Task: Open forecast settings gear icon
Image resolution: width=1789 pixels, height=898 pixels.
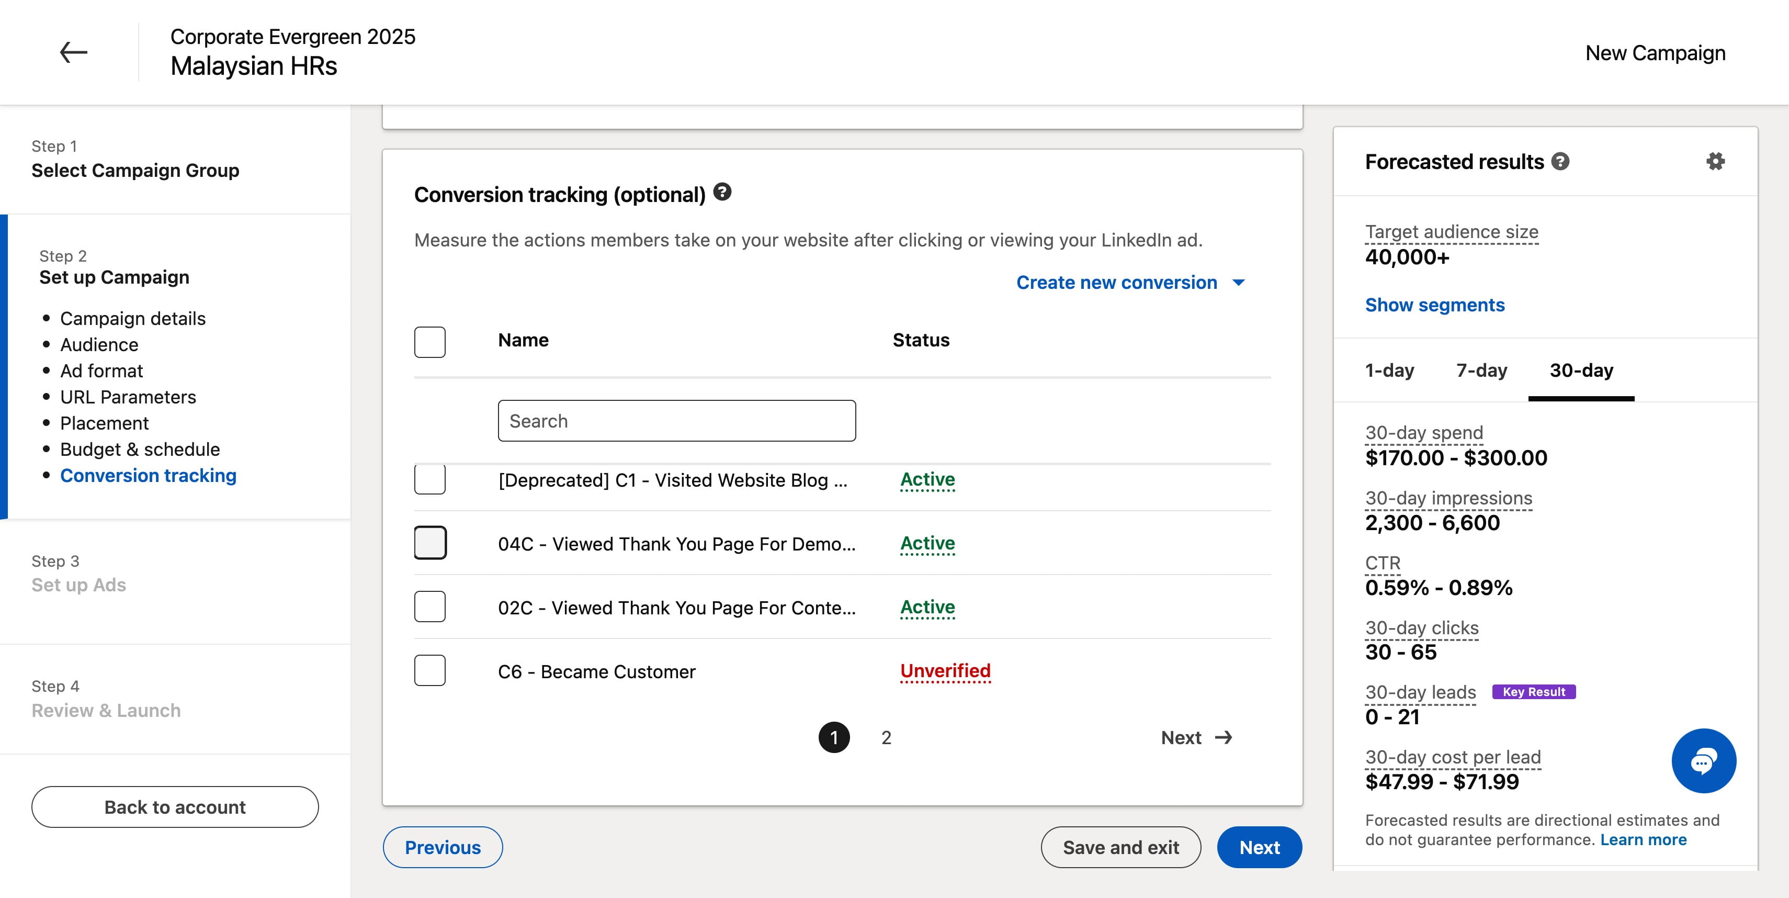Action: click(x=1715, y=162)
